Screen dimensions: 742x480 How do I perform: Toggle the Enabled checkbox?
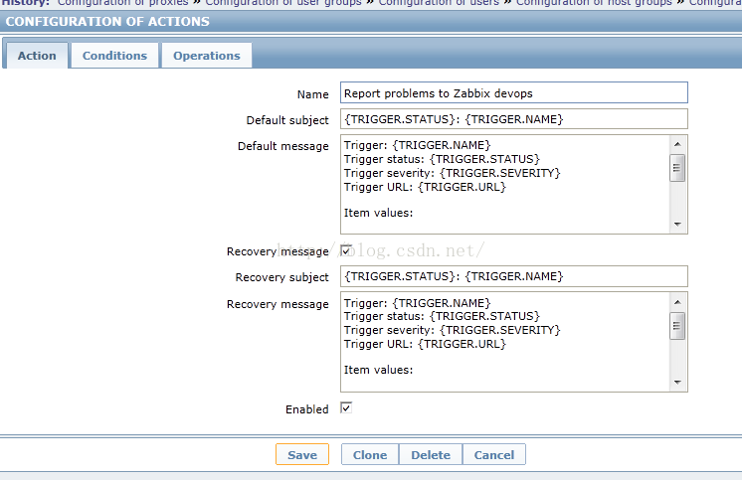click(346, 407)
